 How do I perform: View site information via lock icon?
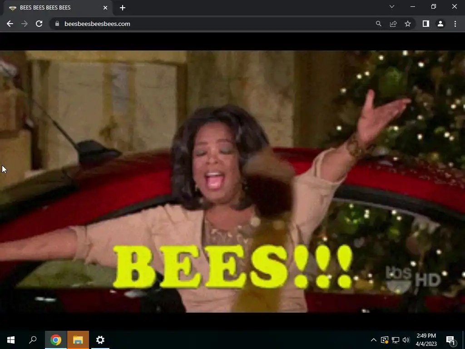tap(57, 24)
